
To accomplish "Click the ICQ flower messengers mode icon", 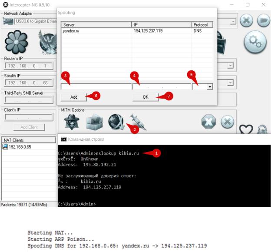I will pos(16,42).
